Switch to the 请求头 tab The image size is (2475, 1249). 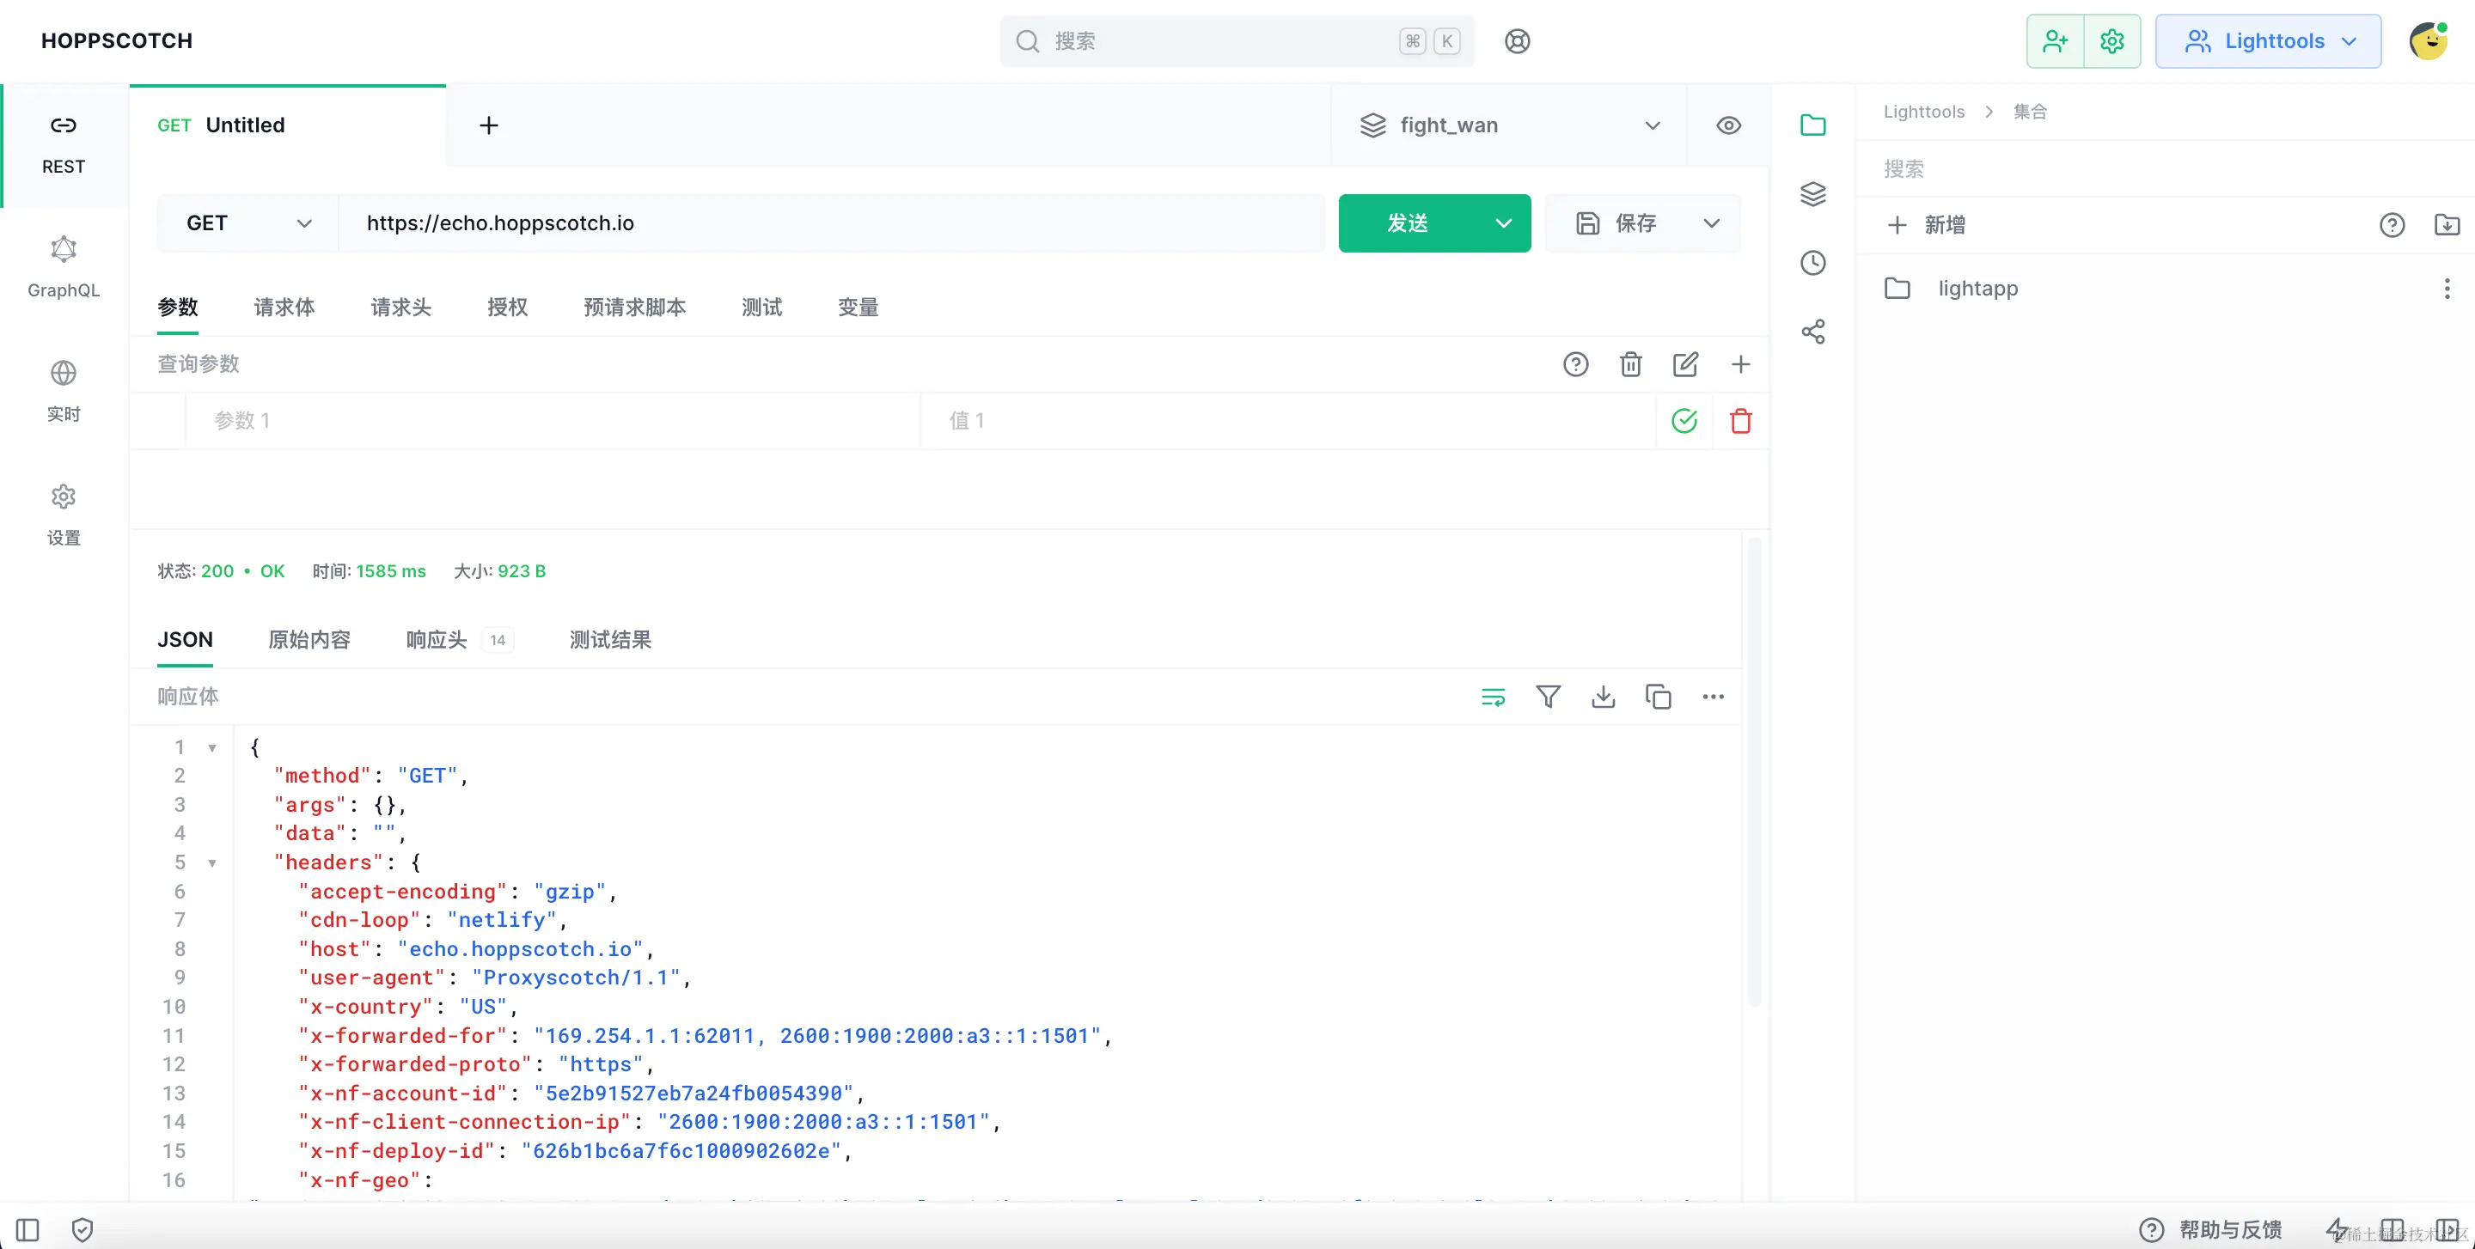click(x=400, y=308)
